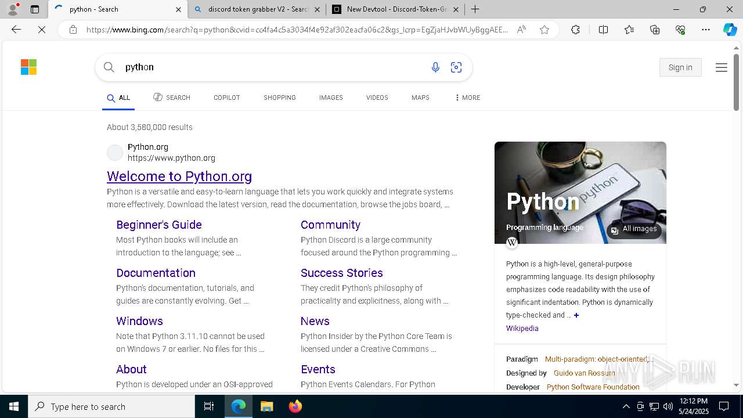Open the COPILOT tab
Image resolution: width=743 pixels, height=418 pixels.
tap(226, 98)
